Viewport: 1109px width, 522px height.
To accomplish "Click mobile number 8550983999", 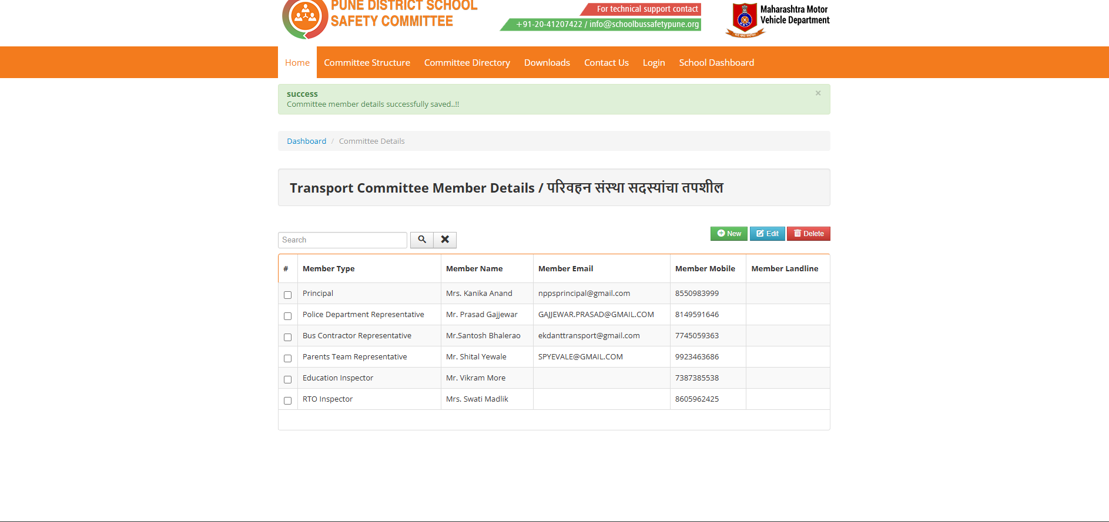I will point(697,293).
